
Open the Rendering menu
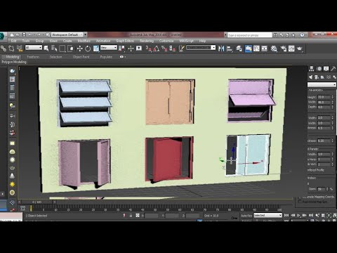147,41
